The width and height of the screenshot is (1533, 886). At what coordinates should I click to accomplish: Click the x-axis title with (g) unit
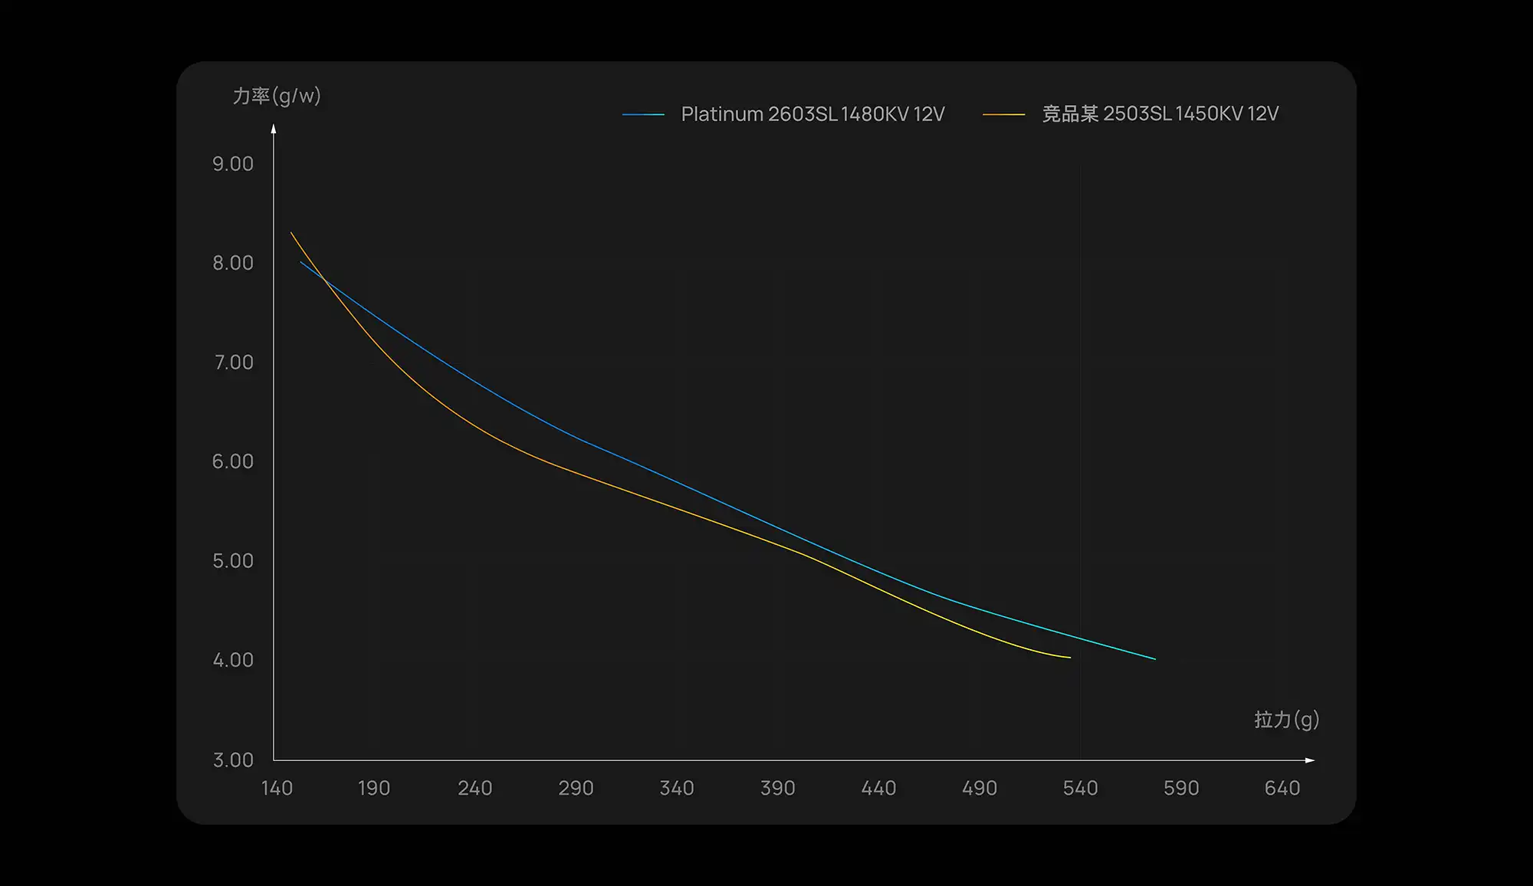[x=1286, y=719]
